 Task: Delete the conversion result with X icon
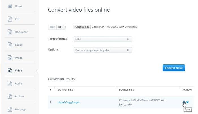[188, 102]
